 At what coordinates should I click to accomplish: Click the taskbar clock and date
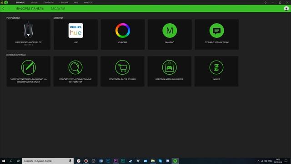tap(278, 161)
